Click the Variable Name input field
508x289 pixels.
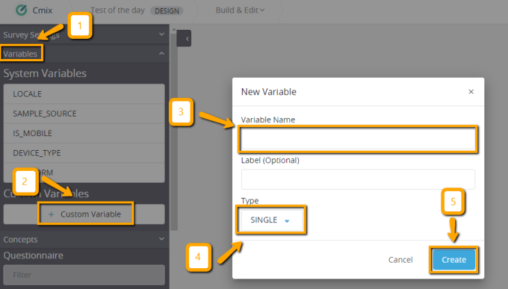click(358, 139)
